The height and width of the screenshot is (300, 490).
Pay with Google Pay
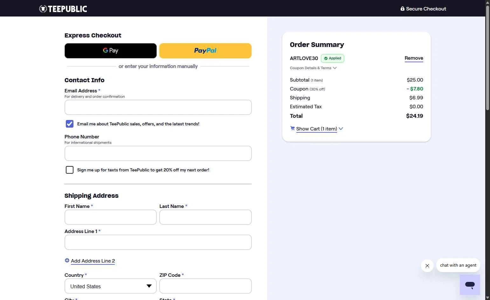[x=110, y=51]
